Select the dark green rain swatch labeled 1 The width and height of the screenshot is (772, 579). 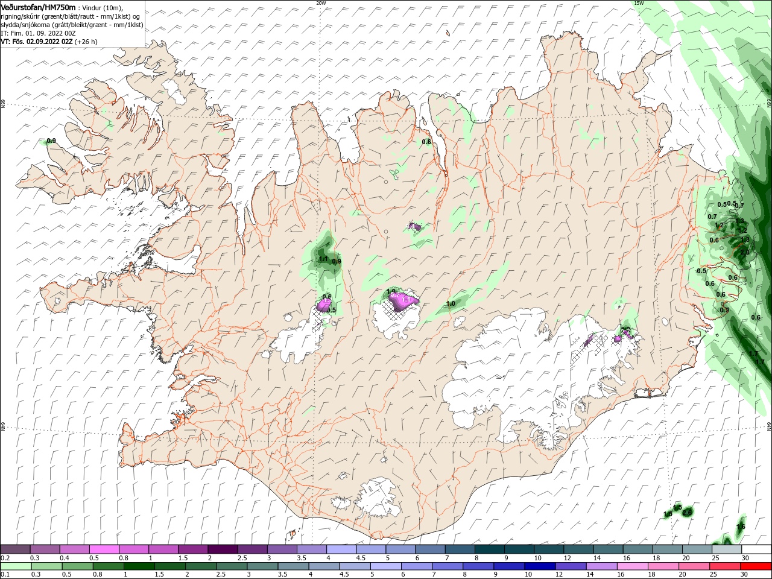pos(139,566)
